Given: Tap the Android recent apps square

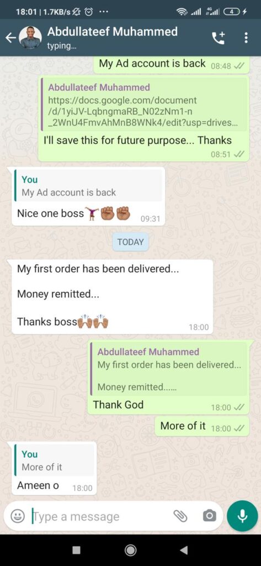Looking at the screenshot, I should 77,550.
